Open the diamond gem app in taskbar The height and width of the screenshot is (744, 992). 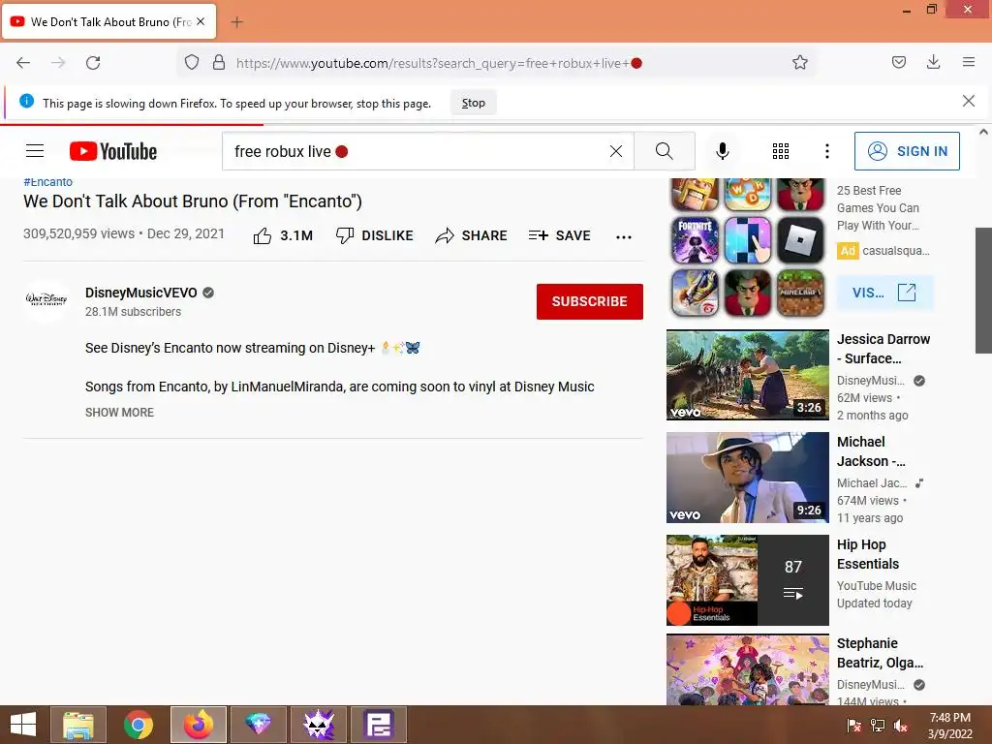258,725
